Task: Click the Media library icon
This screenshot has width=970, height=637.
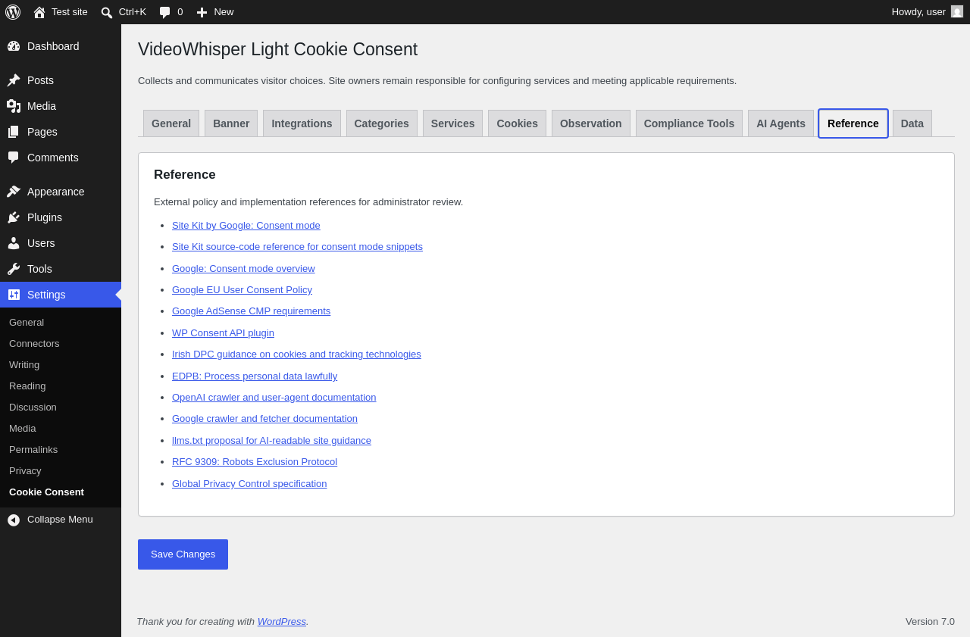Action: coord(14,106)
